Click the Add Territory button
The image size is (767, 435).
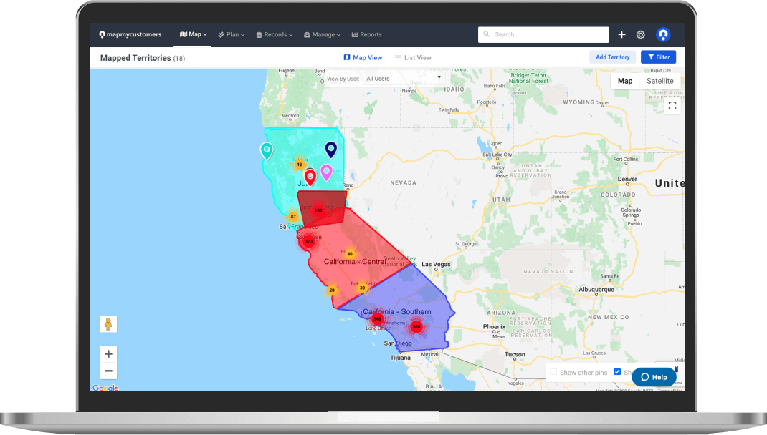(612, 57)
